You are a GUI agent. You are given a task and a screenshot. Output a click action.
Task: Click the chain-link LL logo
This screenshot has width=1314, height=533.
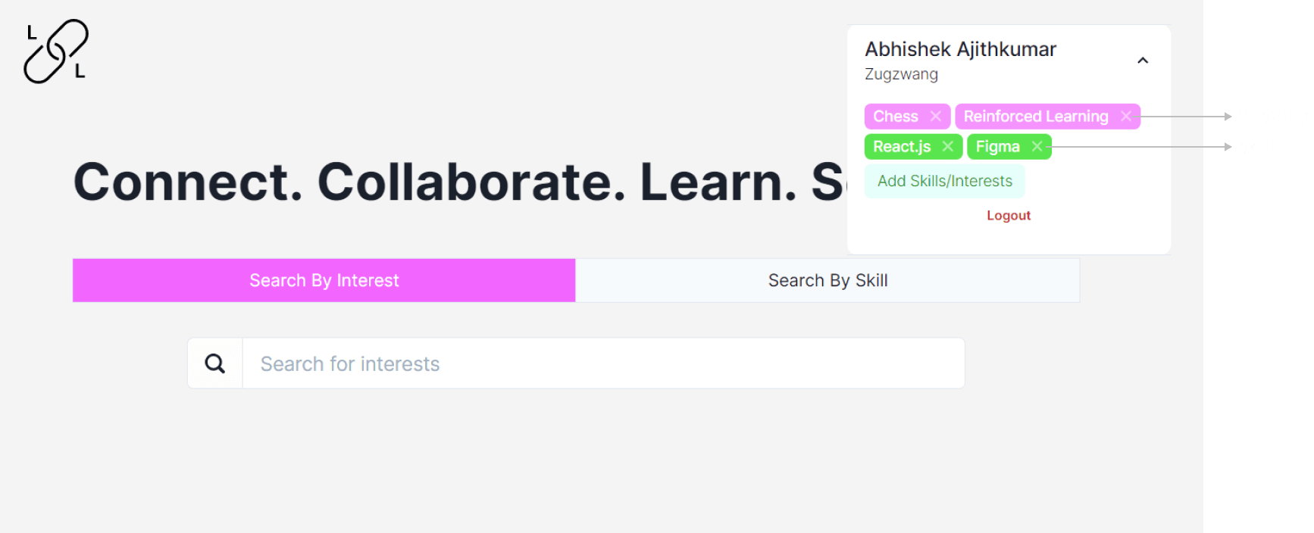point(56,51)
